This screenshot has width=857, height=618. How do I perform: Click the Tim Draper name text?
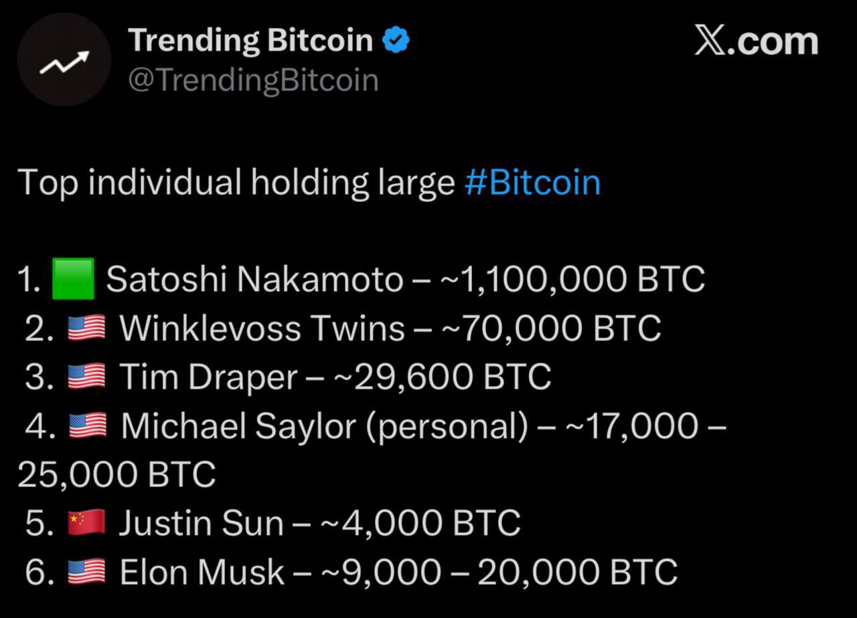(208, 377)
